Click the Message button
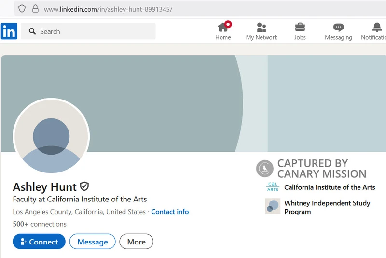This screenshot has width=386, height=258. tap(93, 242)
